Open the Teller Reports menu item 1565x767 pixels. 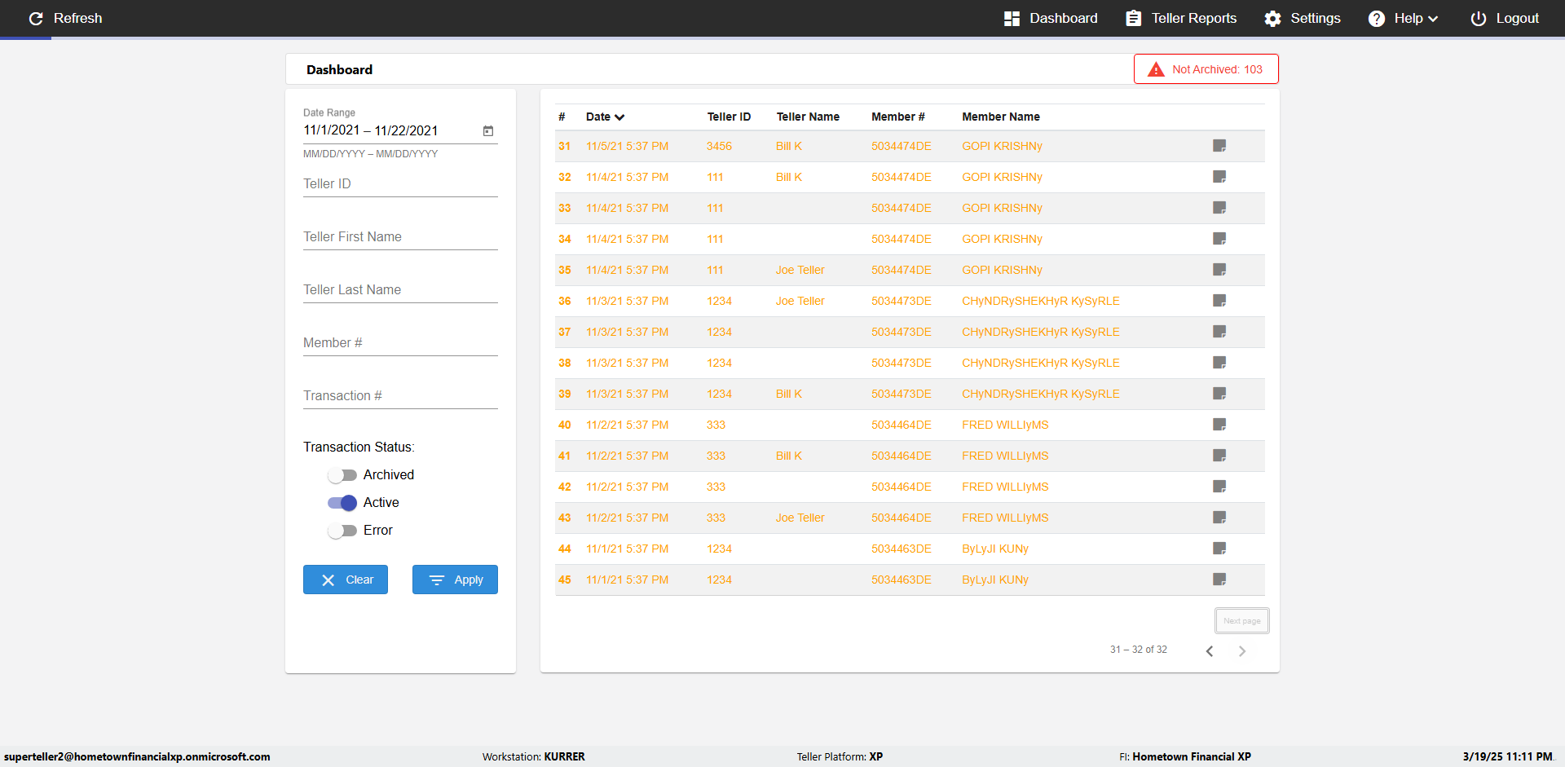[x=1181, y=18]
